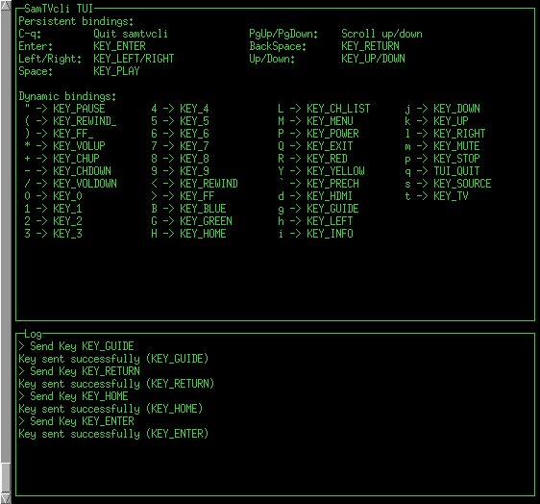Click log line 'Key sent successfully (KEY_HOME)'

[110, 409]
